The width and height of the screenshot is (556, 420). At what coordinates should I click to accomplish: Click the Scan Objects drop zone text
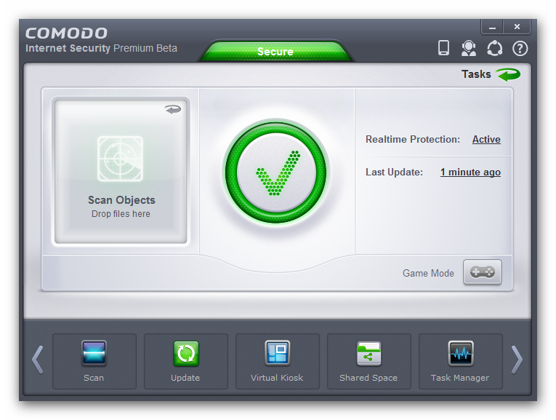click(x=121, y=200)
